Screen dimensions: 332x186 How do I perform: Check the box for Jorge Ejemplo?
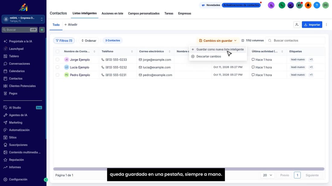click(x=57, y=60)
